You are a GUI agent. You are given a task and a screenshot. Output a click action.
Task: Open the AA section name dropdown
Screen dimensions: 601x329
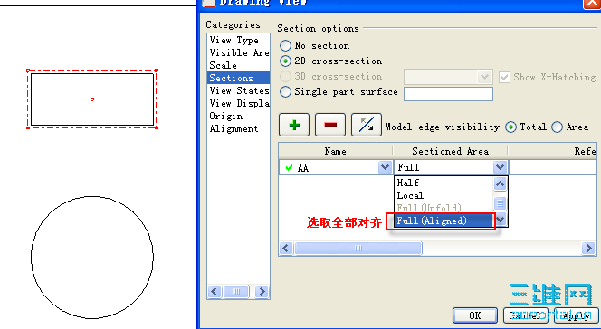(385, 167)
